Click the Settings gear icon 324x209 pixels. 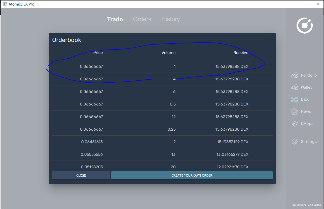[x=295, y=142]
